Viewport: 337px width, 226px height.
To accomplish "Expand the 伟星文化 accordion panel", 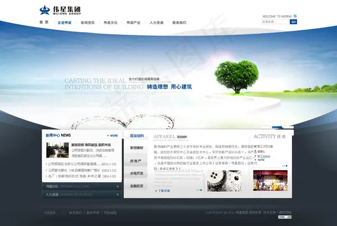I will [x=82, y=186].
